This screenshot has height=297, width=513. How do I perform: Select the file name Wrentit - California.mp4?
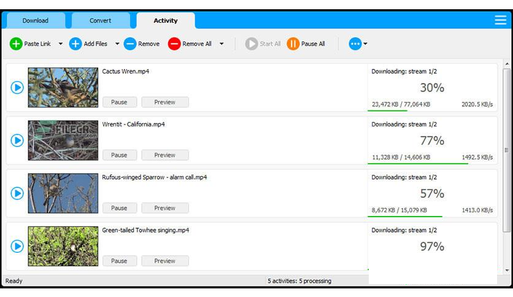tap(134, 125)
